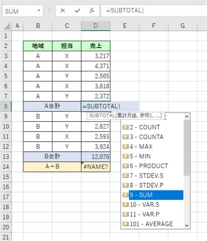Click the autocomplete list scroll-up arrow

pyautogui.click(x=187, y=116)
